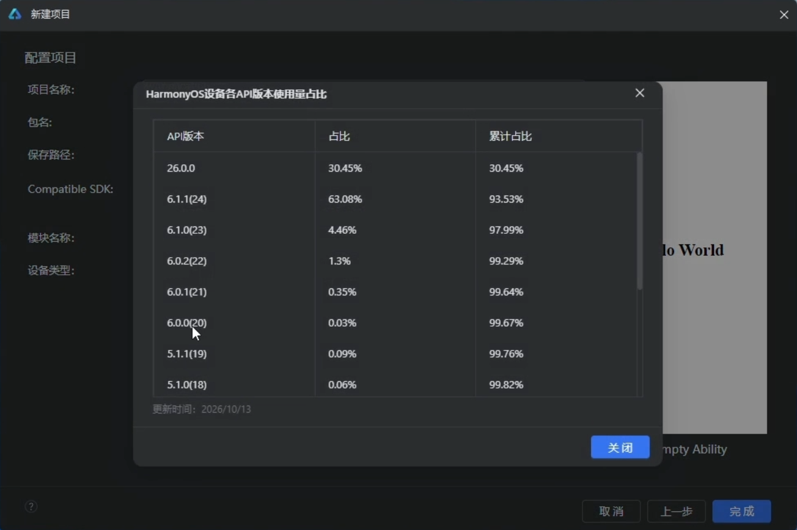Click the 1.3% share value
This screenshot has width=797, height=530.
coord(339,261)
